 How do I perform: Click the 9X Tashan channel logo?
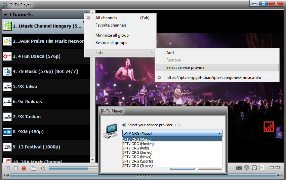[x=7, y=117]
